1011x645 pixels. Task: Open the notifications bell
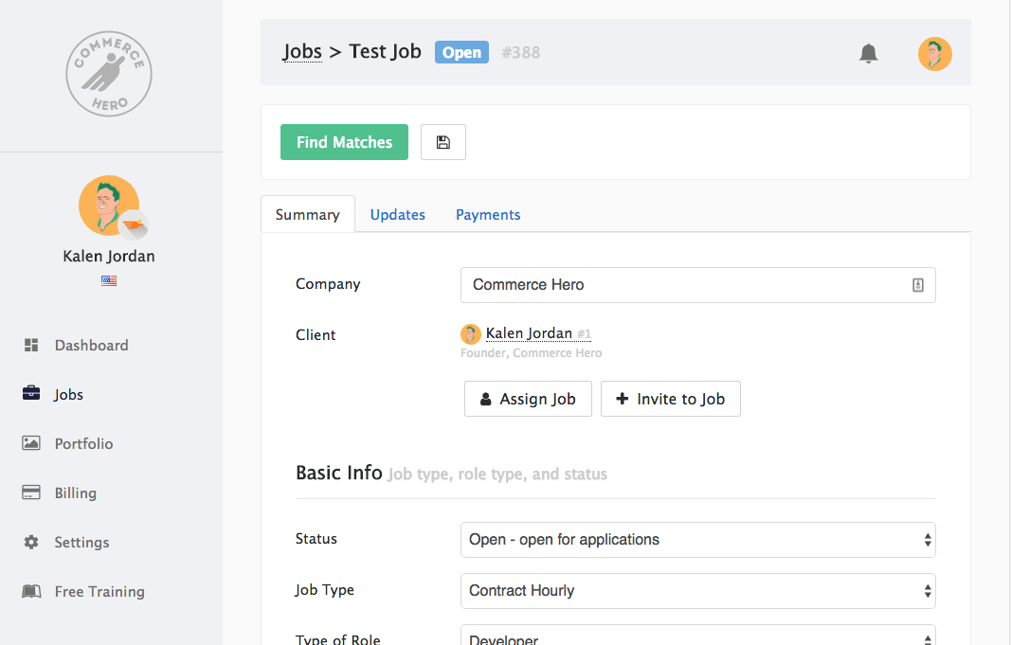(869, 53)
